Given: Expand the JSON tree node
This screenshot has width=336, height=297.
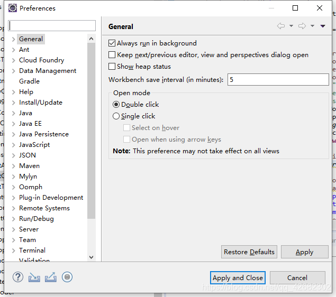Looking at the screenshot, I should click(x=14, y=155).
